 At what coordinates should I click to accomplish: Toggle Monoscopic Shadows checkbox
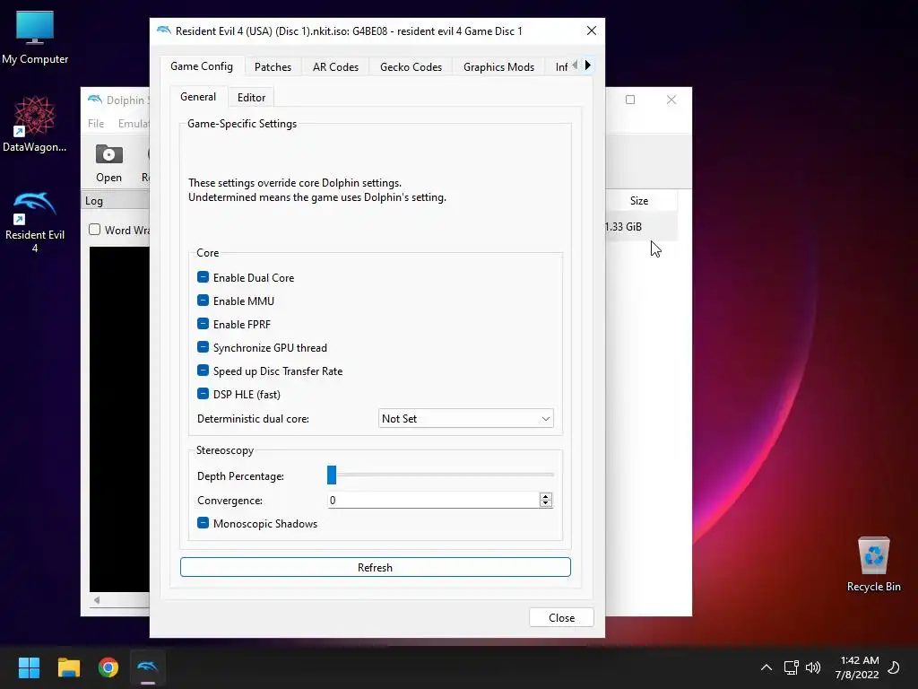[x=204, y=523]
